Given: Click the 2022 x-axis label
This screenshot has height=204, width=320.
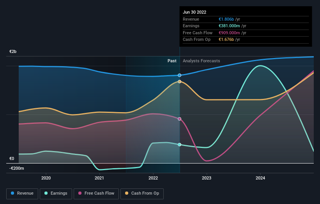Looking at the screenshot, I should (x=153, y=178).
